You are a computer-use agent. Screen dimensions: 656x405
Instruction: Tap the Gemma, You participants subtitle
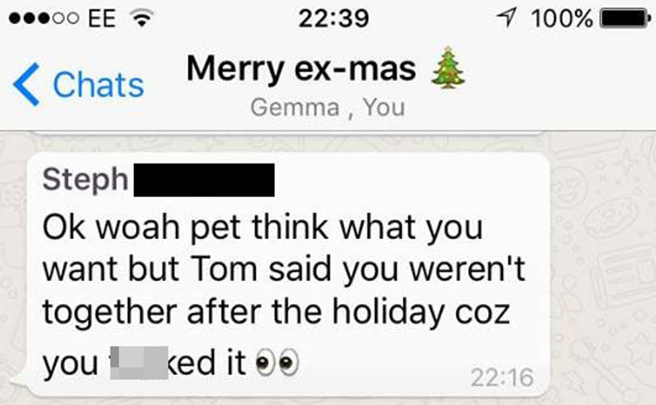[327, 107]
